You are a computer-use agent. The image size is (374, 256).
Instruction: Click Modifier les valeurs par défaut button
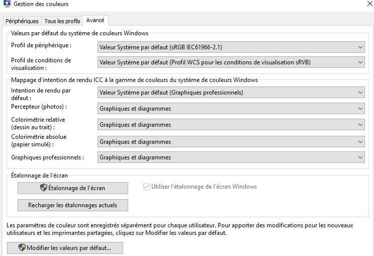coord(65,248)
